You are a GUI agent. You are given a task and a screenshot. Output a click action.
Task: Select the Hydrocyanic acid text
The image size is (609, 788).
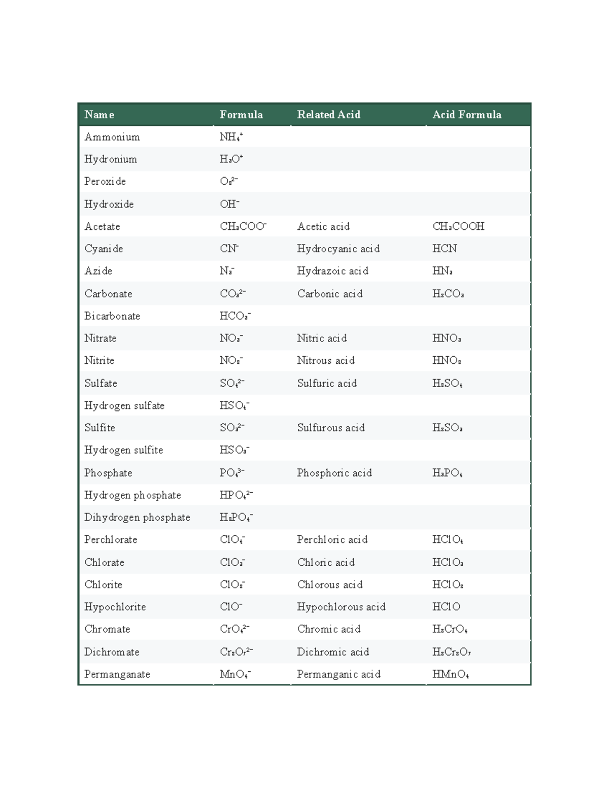(339, 249)
